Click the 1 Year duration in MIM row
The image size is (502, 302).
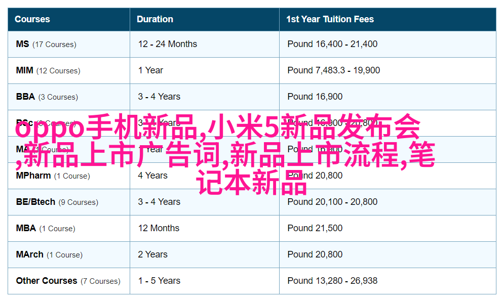tap(150, 70)
